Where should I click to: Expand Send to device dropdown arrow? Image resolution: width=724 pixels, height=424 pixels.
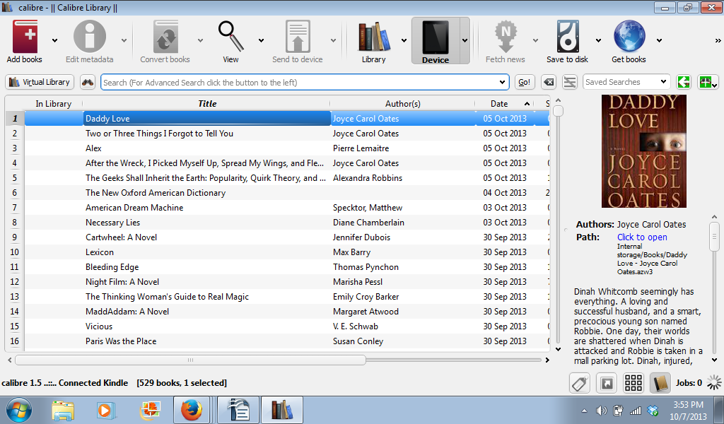pyautogui.click(x=334, y=40)
